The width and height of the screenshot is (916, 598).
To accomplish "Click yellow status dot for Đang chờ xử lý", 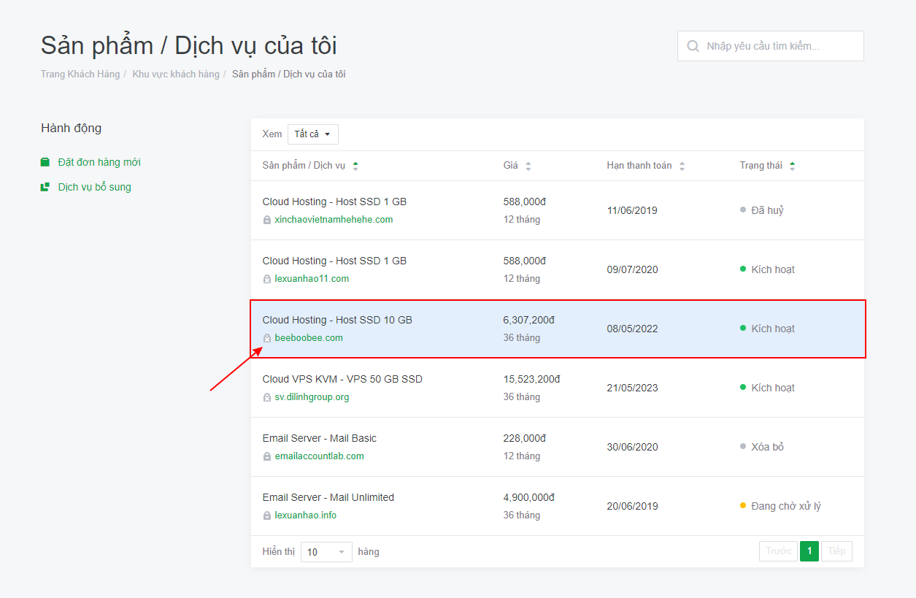I will coord(743,505).
